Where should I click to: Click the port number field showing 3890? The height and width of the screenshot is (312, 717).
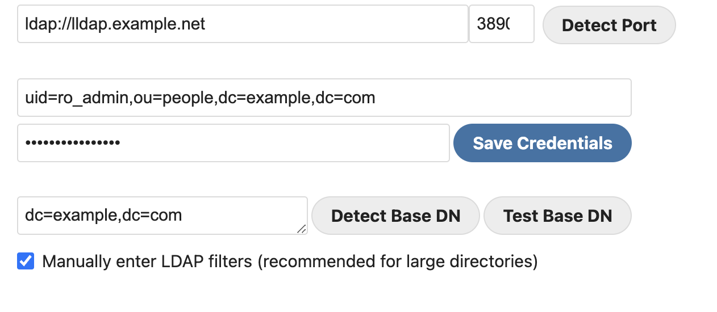click(x=501, y=24)
